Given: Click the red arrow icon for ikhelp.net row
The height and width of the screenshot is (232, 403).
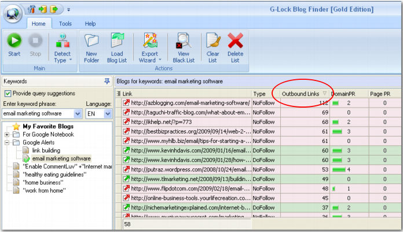Looking at the screenshot, I should tap(126, 121).
